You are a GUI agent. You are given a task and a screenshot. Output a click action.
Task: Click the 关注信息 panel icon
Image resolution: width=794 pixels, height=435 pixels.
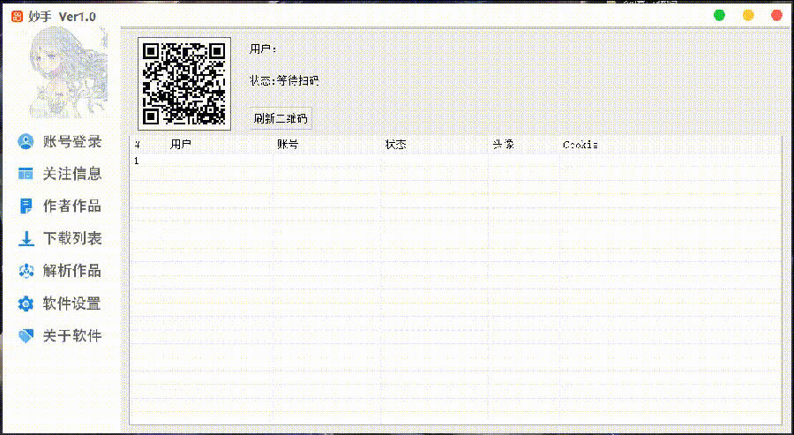click(26, 174)
